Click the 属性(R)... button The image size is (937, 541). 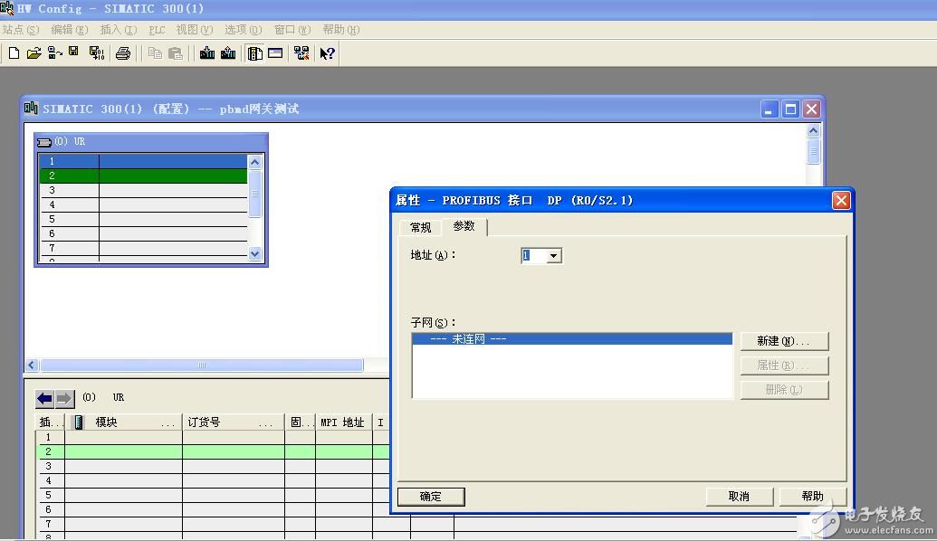point(784,365)
